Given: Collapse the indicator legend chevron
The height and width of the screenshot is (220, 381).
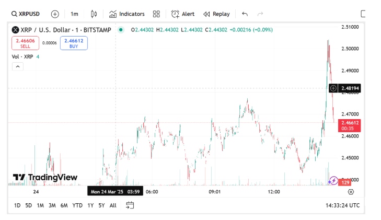Looking at the screenshot, I should [17, 66].
